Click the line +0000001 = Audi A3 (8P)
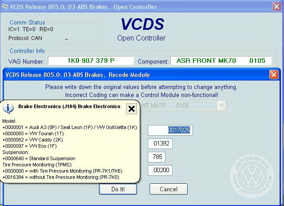 (x=70, y=127)
